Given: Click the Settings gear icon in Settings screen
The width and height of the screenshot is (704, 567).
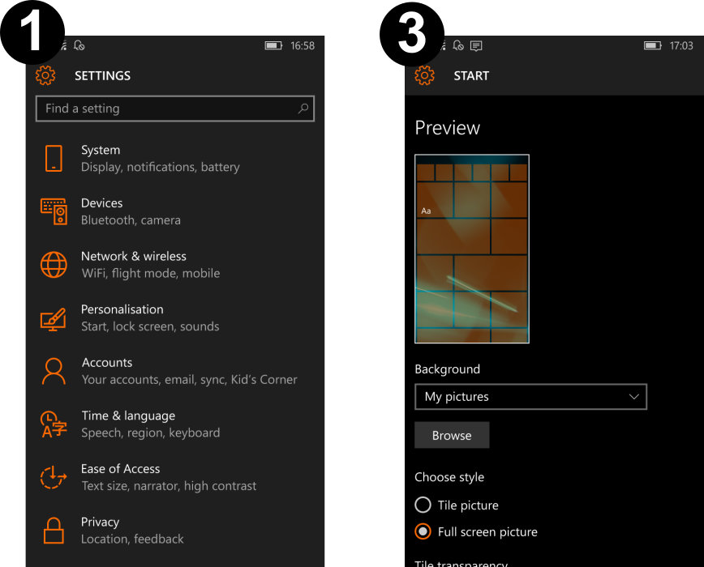Looking at the screenshot, I should [45, 75].
